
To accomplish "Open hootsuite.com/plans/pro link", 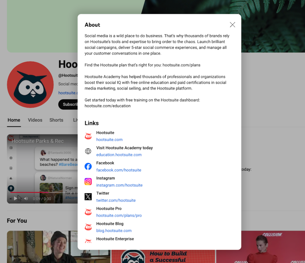I will 119,215.
